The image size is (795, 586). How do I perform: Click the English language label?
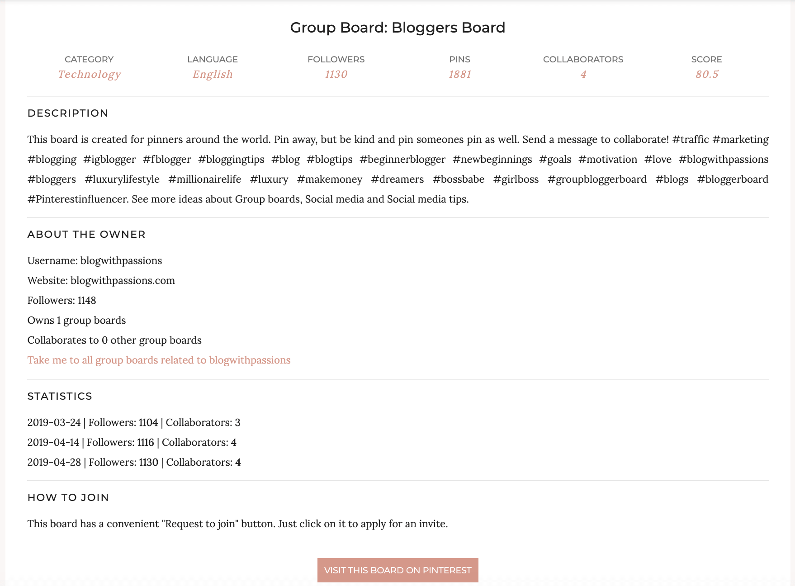click(x=212, y=74)
